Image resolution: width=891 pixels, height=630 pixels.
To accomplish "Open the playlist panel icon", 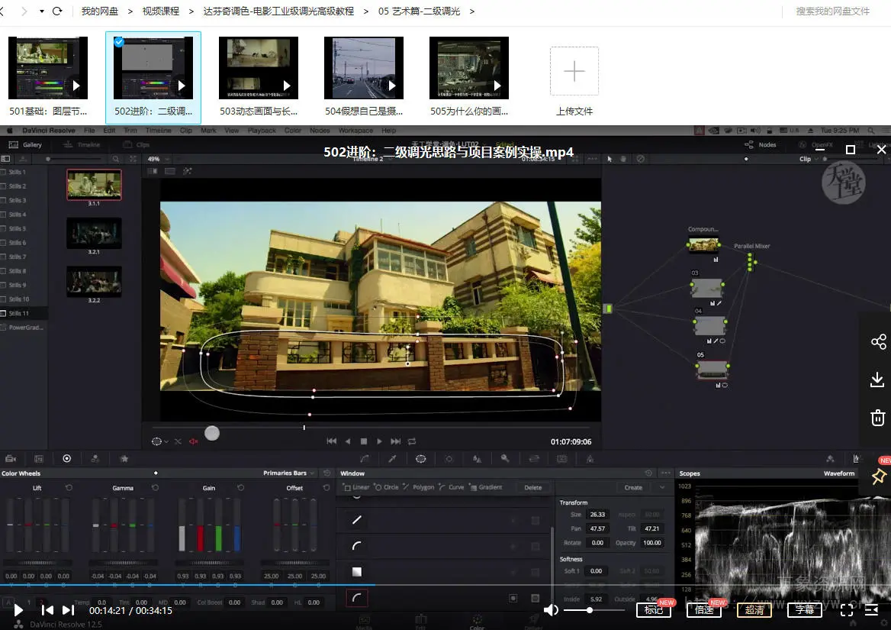I will click(x=872, y=609).
